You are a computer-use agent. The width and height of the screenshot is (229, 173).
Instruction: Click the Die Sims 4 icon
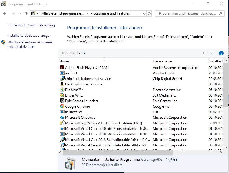coord(62,90)
